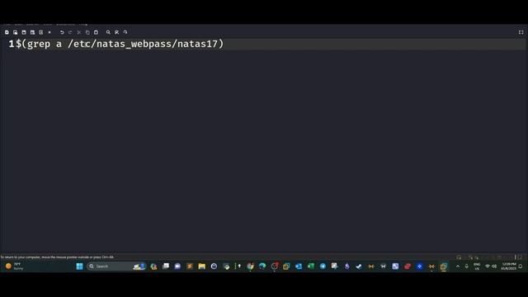Click the taskbar Search box
Viewport: 528px width, 297px height.
pos(116,266)
